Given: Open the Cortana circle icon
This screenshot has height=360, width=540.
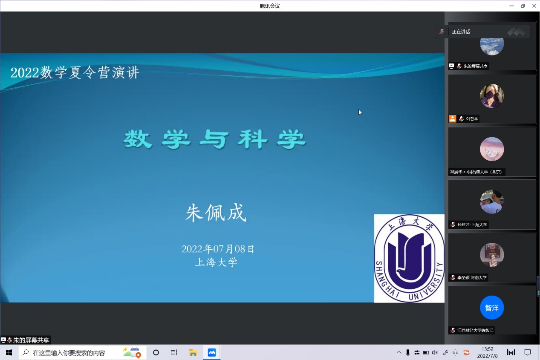Looking at the screenshot, I should pos(156,353).
